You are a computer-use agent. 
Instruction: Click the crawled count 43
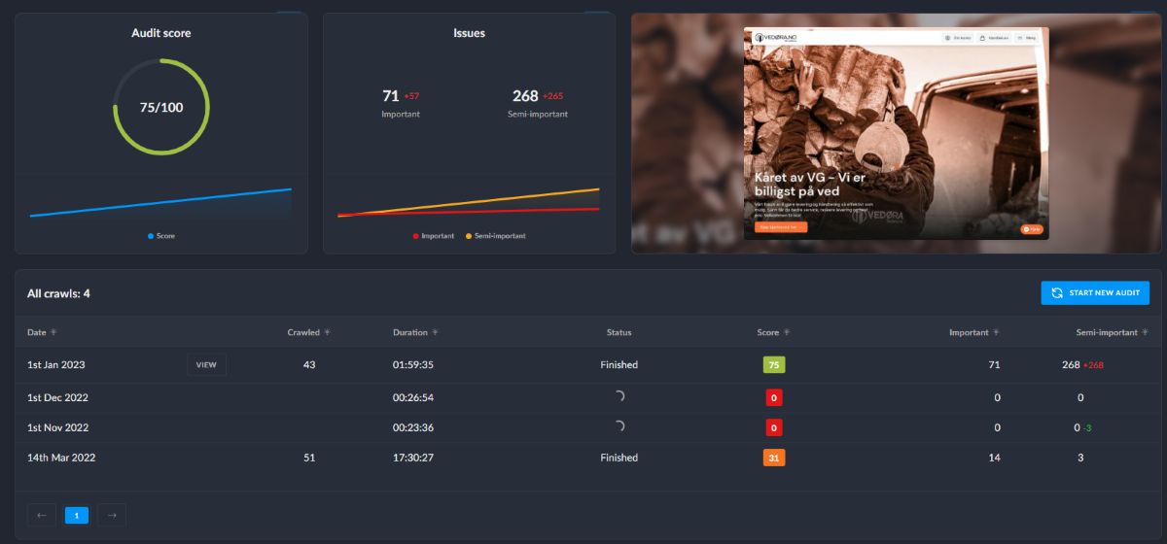point(309,365)
